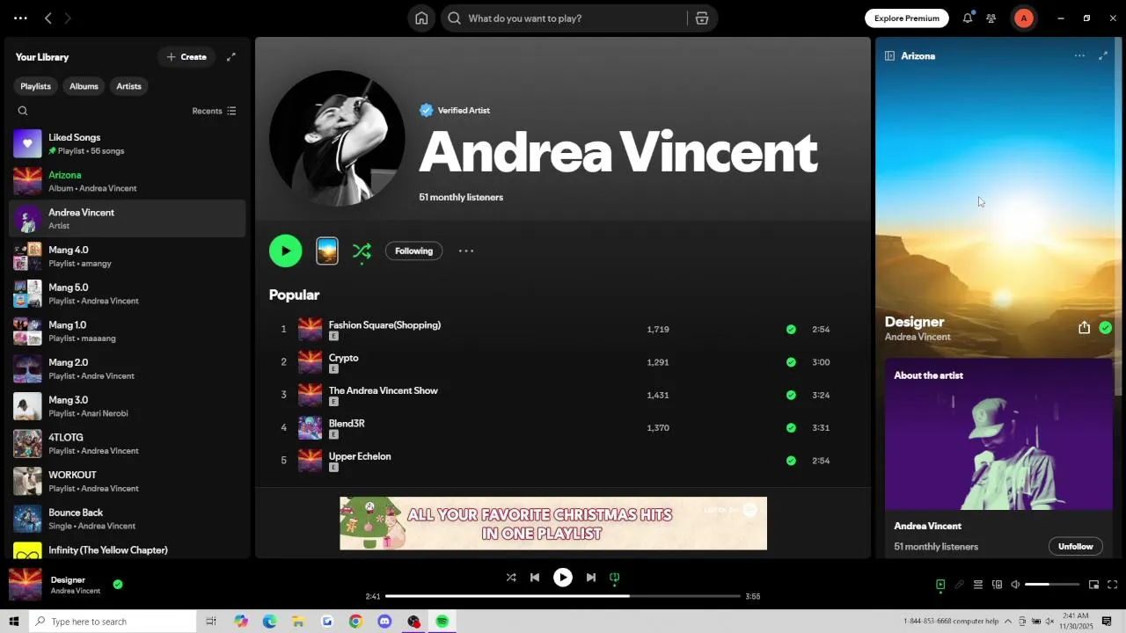This screenshot has height=633, width=1126.
Task: Toggle repeat in playback controls
Action: coord(615,578)
